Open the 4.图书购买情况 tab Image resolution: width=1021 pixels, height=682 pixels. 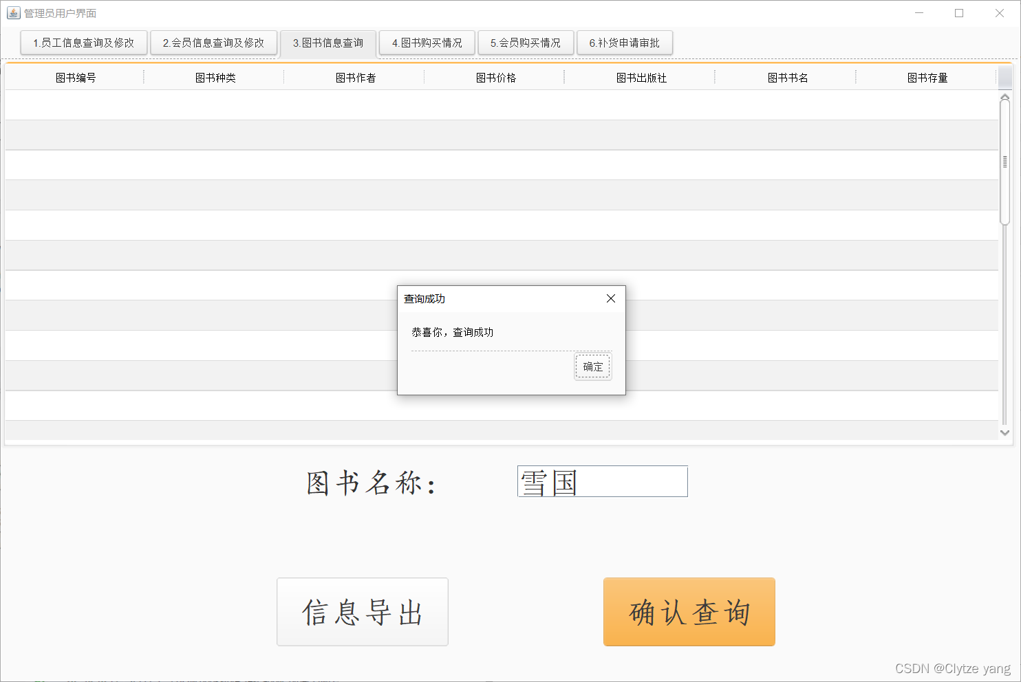[427, 43]
